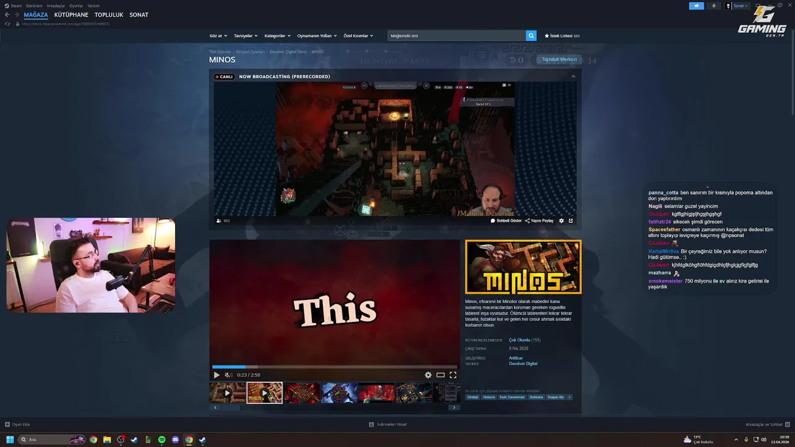
Task: Open Spotify from the taskbar
Action: 161,440
